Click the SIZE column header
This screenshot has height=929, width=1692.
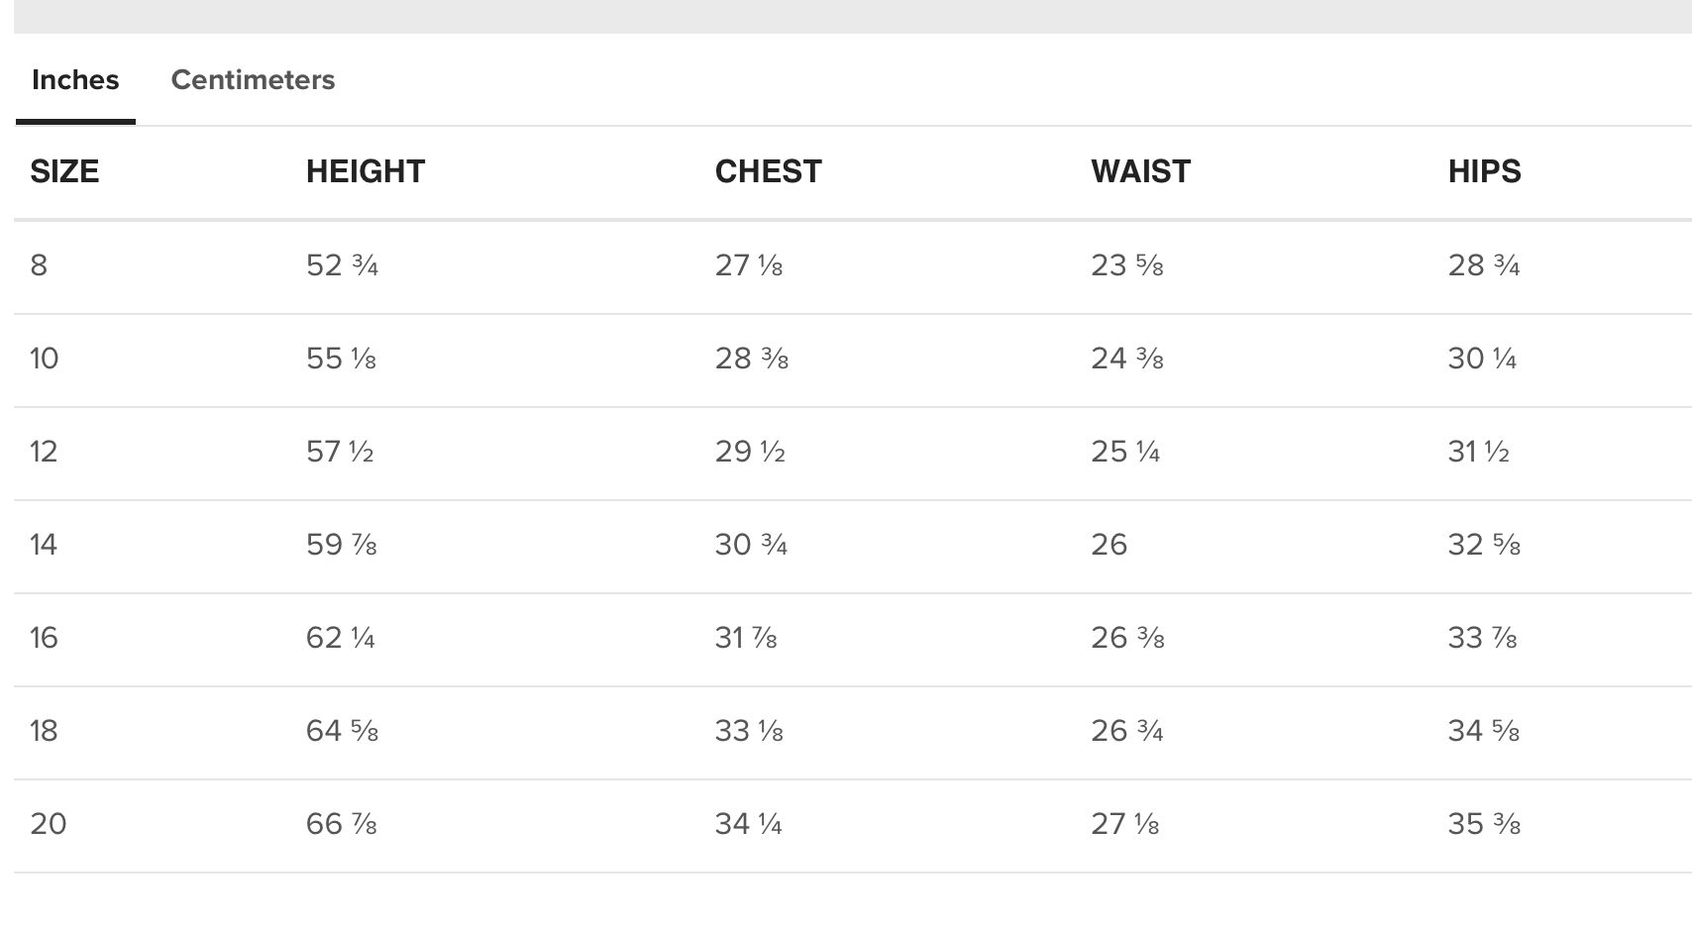click(x=64, y=171)
